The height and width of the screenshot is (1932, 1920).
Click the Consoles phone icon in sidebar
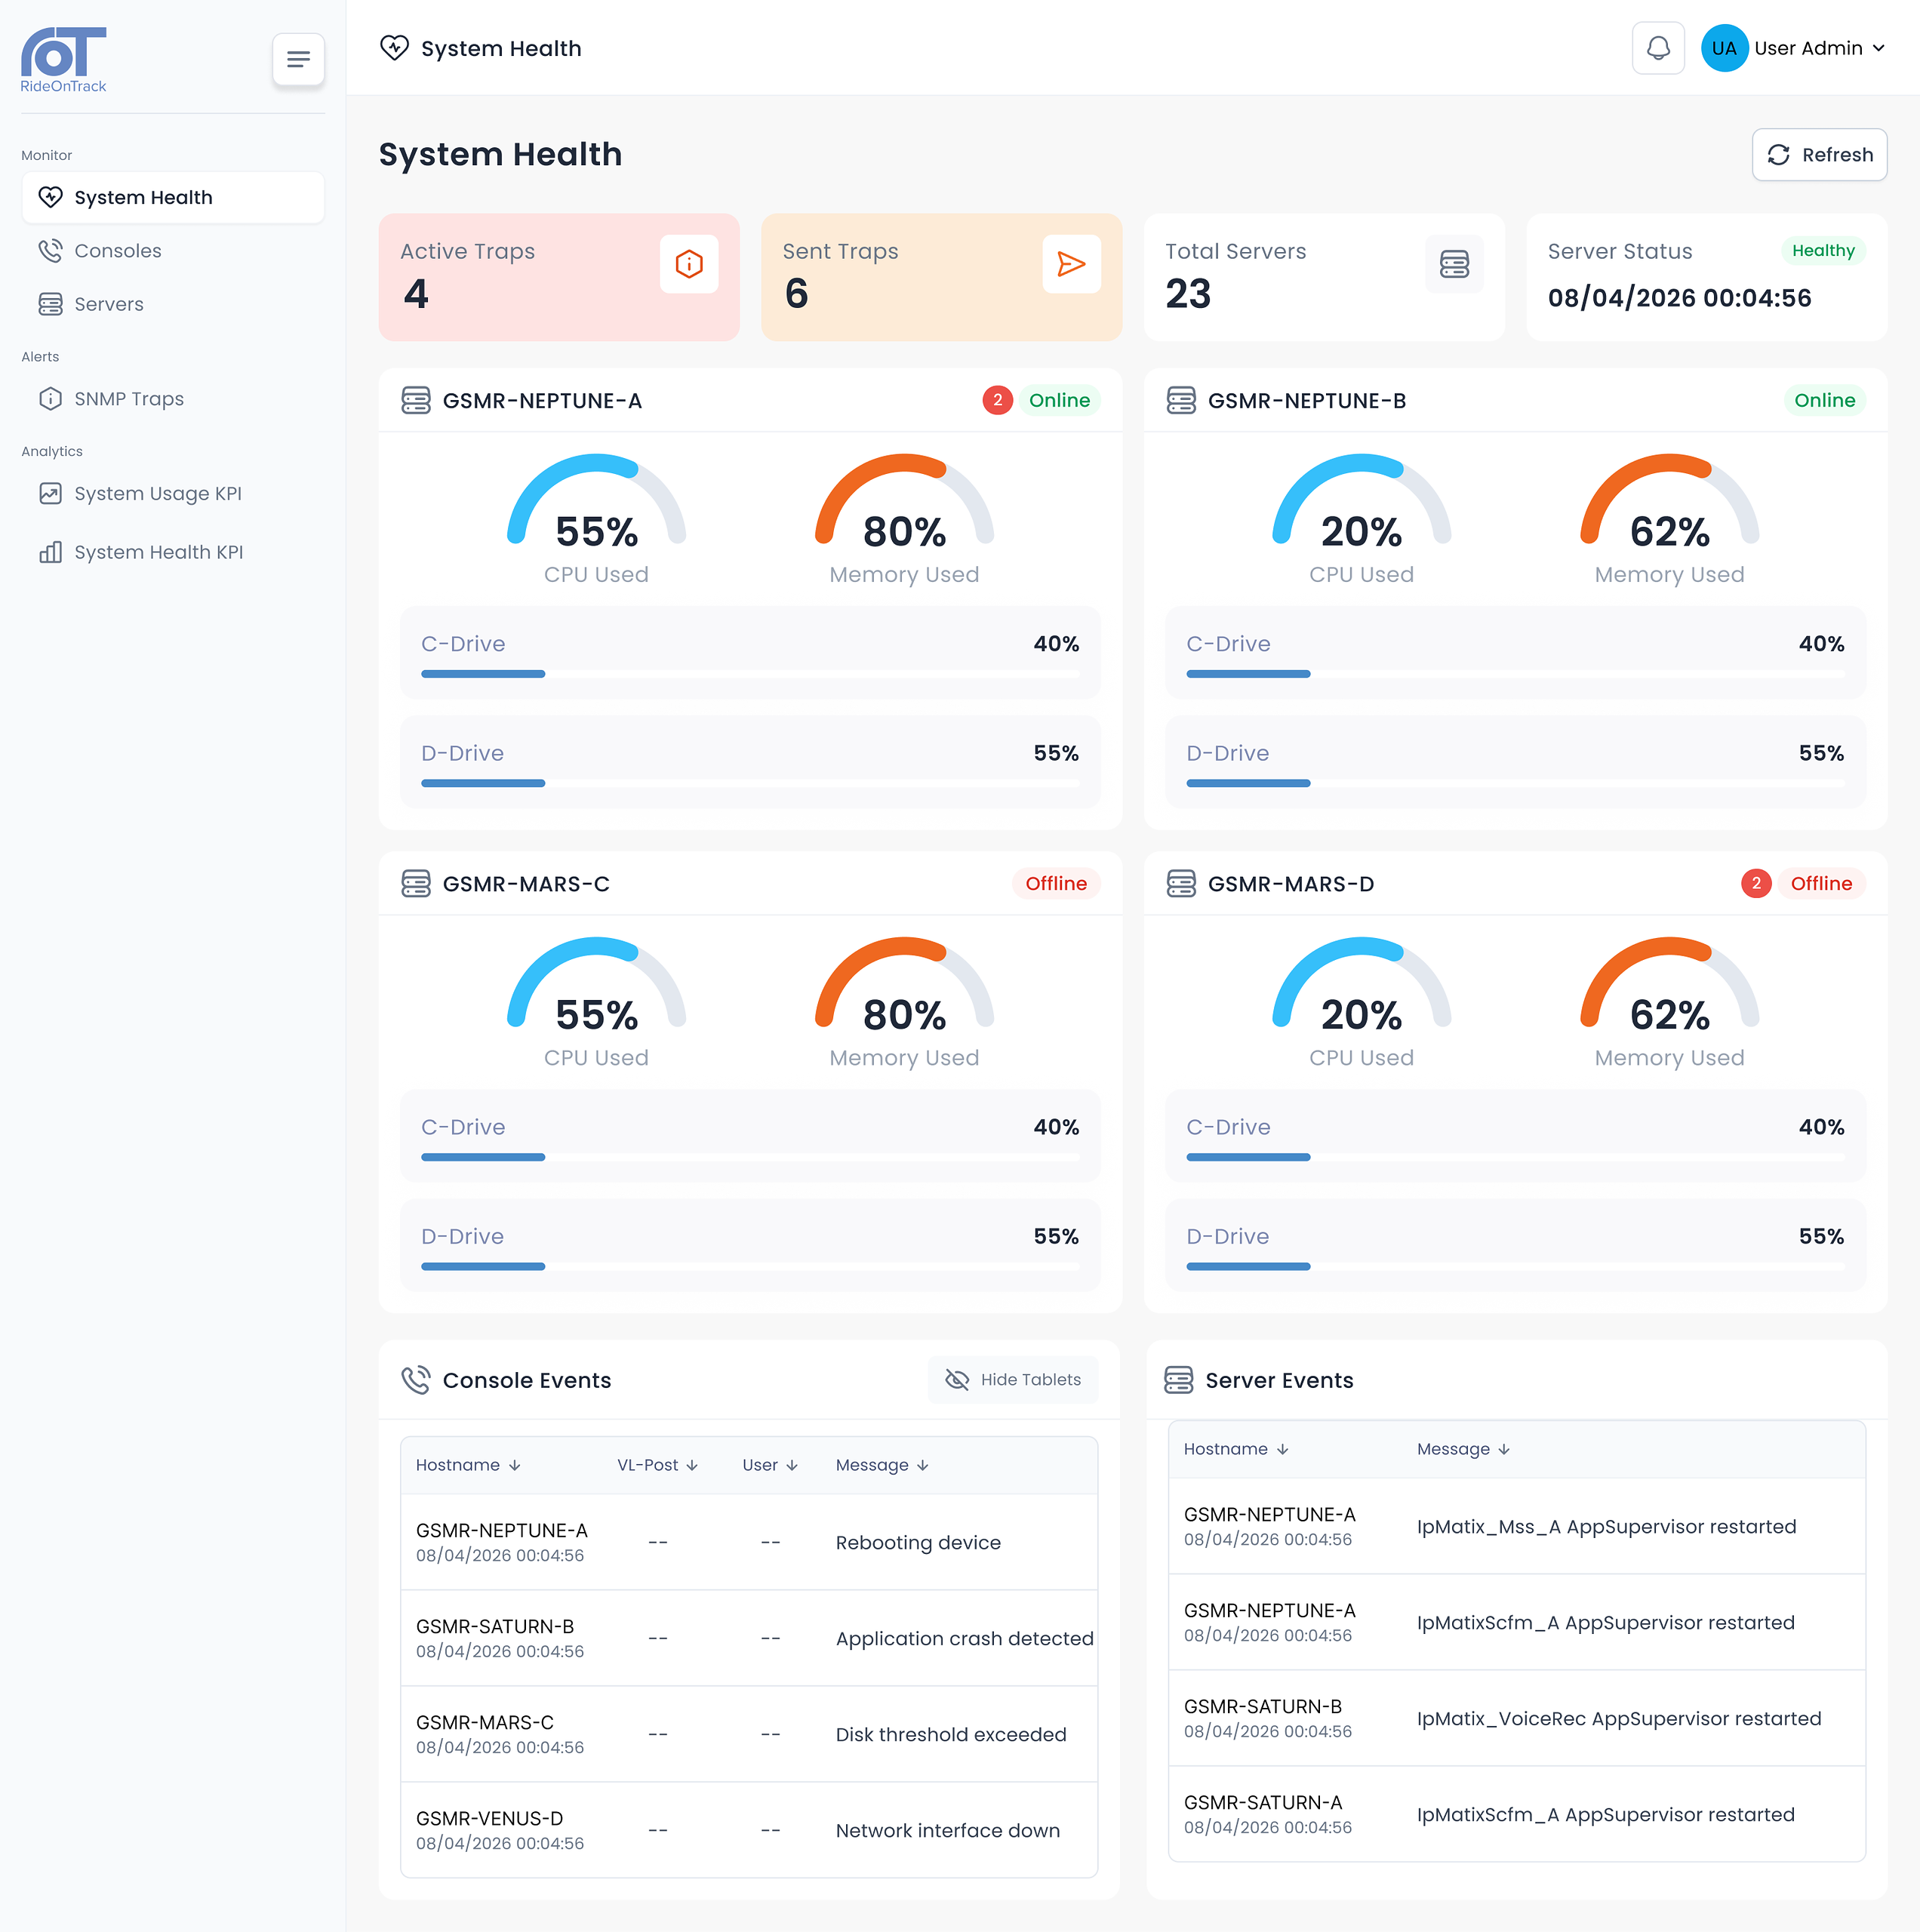click(x=50, y=251)
